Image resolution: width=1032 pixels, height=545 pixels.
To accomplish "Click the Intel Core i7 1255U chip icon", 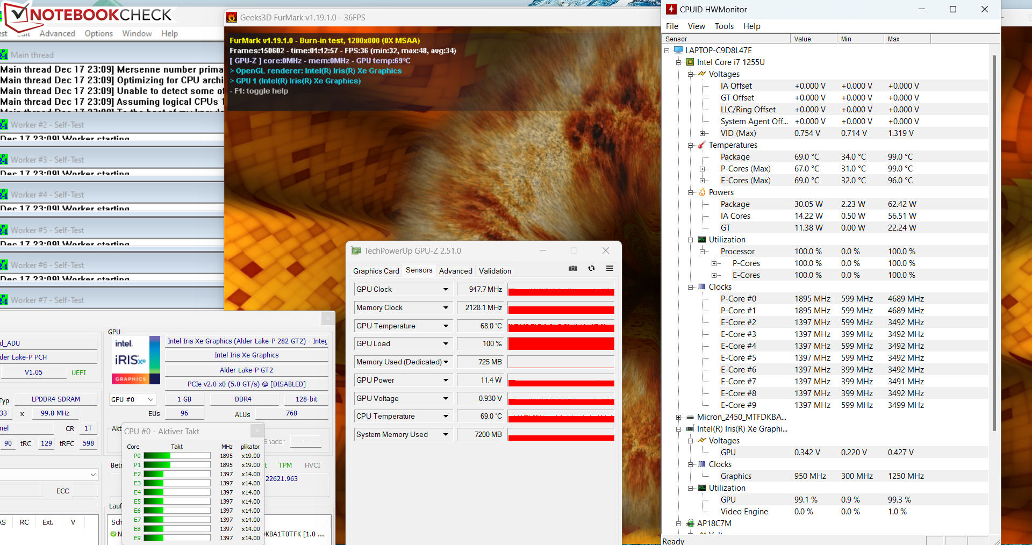I will point(690,62).
